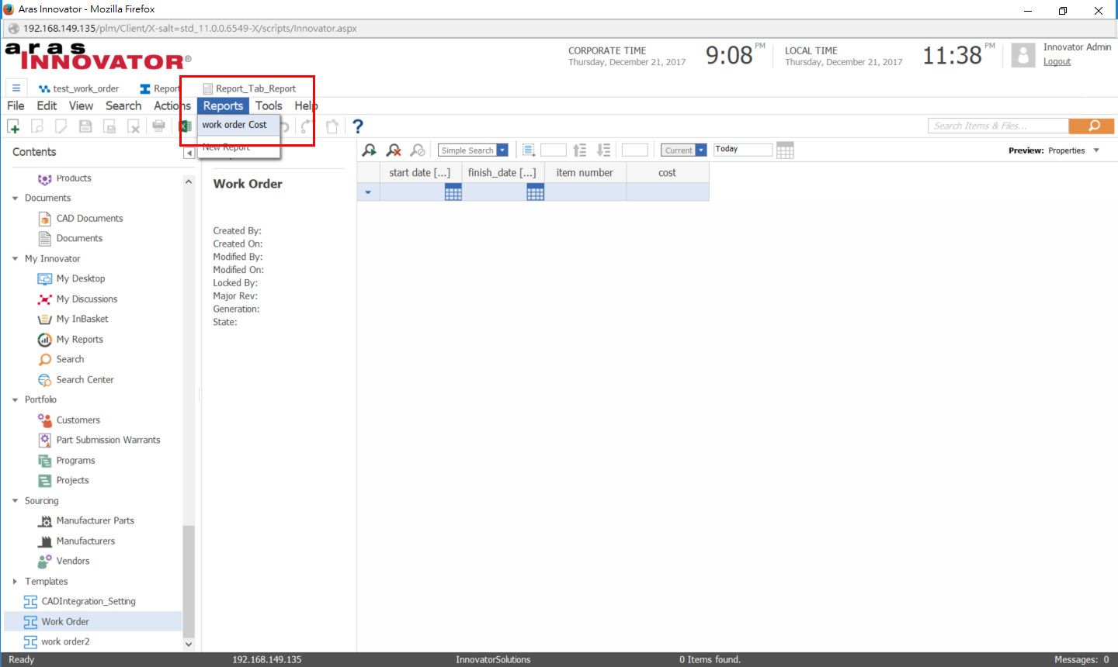Collapse the My Innovator group

[x=15, y=259]
